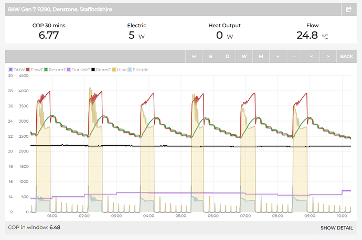Screen dimensions: 362x240
Task: Pan chart right with > arrow
Action: [x=328, y=56]
